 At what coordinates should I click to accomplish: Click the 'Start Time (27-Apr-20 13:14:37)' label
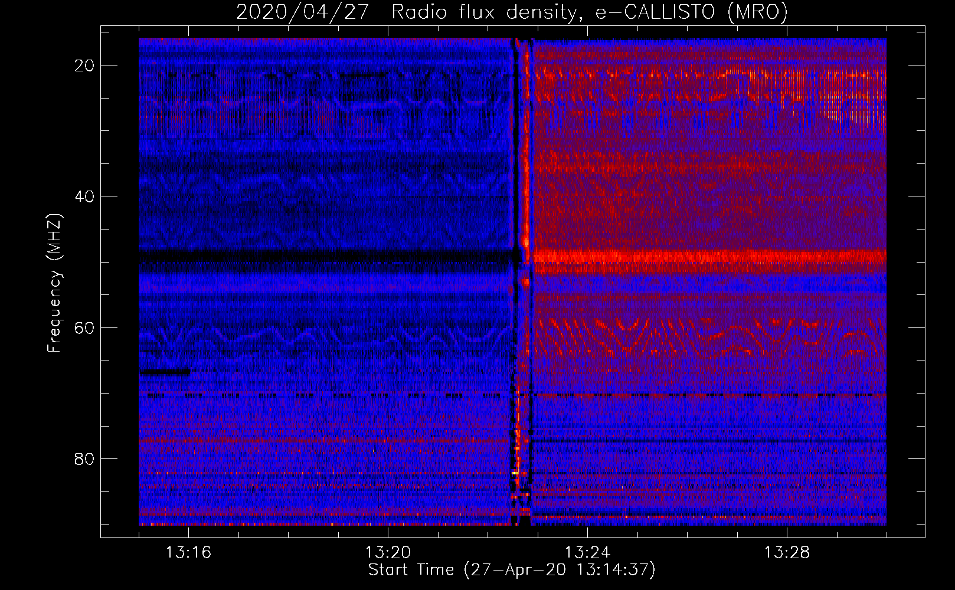point(512,570)
